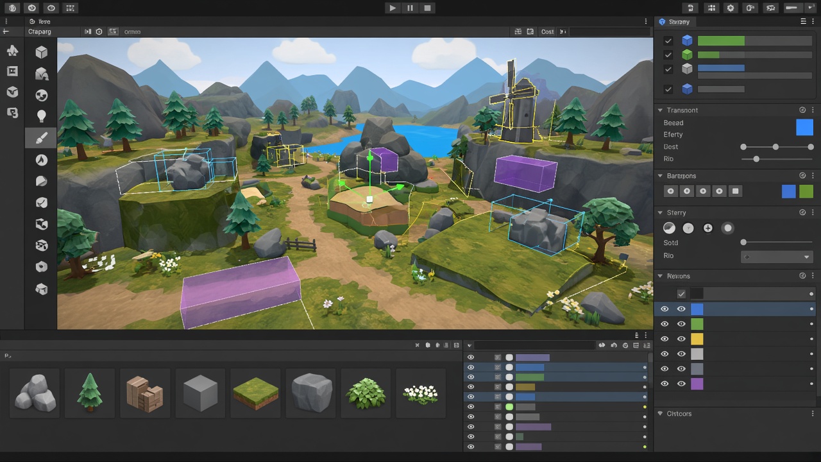The height and width of the screenshot is (462, 821).
Task: Open the kebab menu of the Bartrpons section
Action: (x=813, y=176)
